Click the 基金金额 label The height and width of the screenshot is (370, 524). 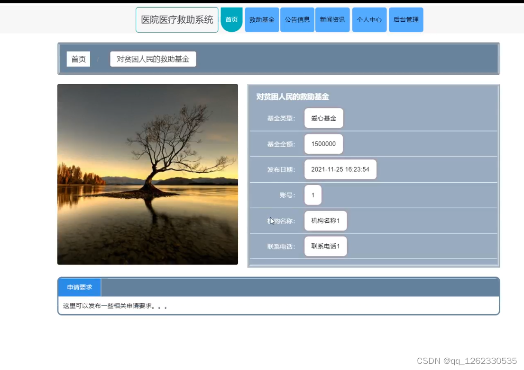281,144
